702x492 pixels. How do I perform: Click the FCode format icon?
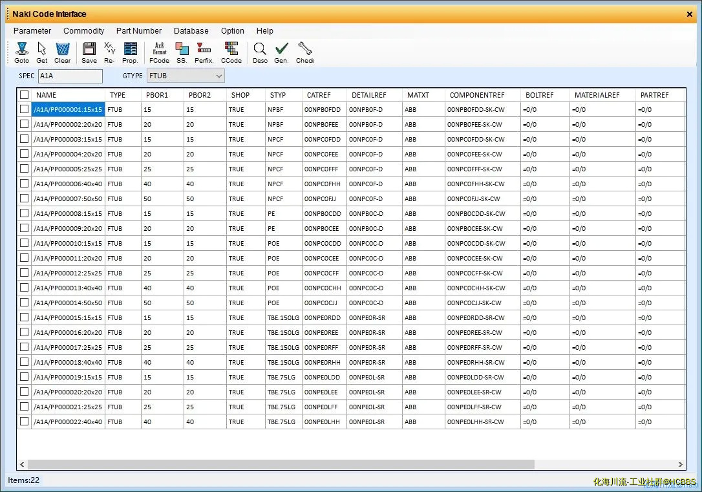(160, 52)
